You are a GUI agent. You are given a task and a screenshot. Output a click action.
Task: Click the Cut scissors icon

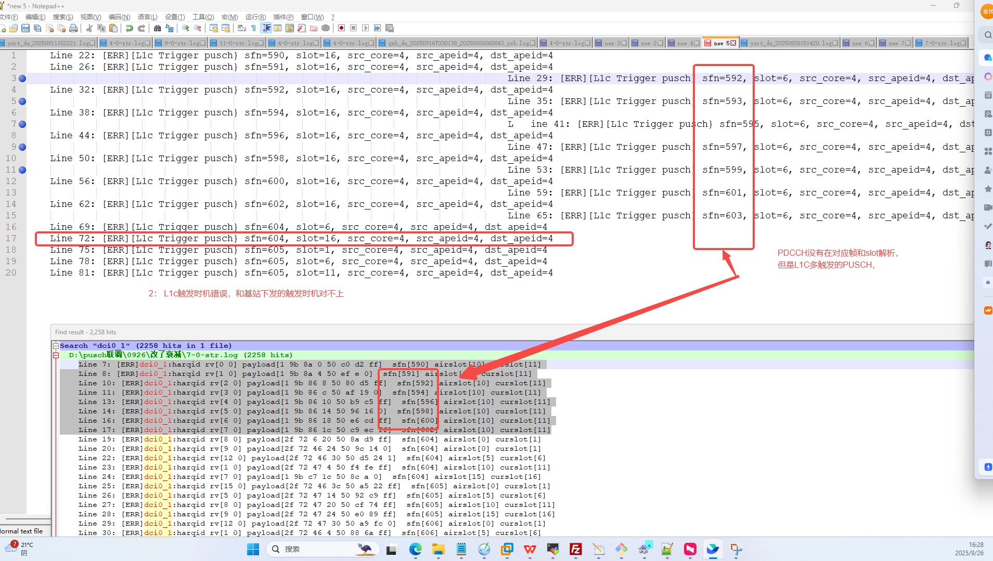pos(89,28)
